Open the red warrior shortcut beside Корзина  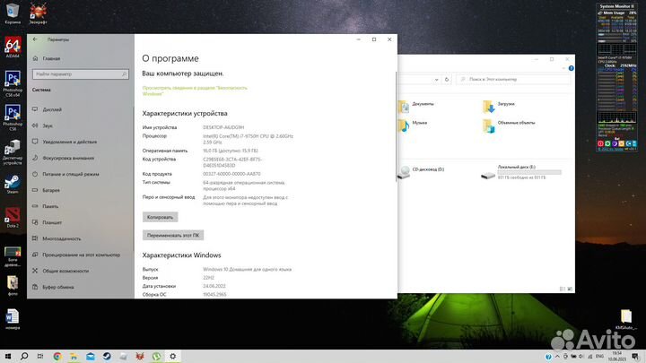[x=38, y=13]
